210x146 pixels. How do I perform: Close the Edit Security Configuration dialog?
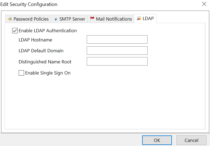click(204, 4)
